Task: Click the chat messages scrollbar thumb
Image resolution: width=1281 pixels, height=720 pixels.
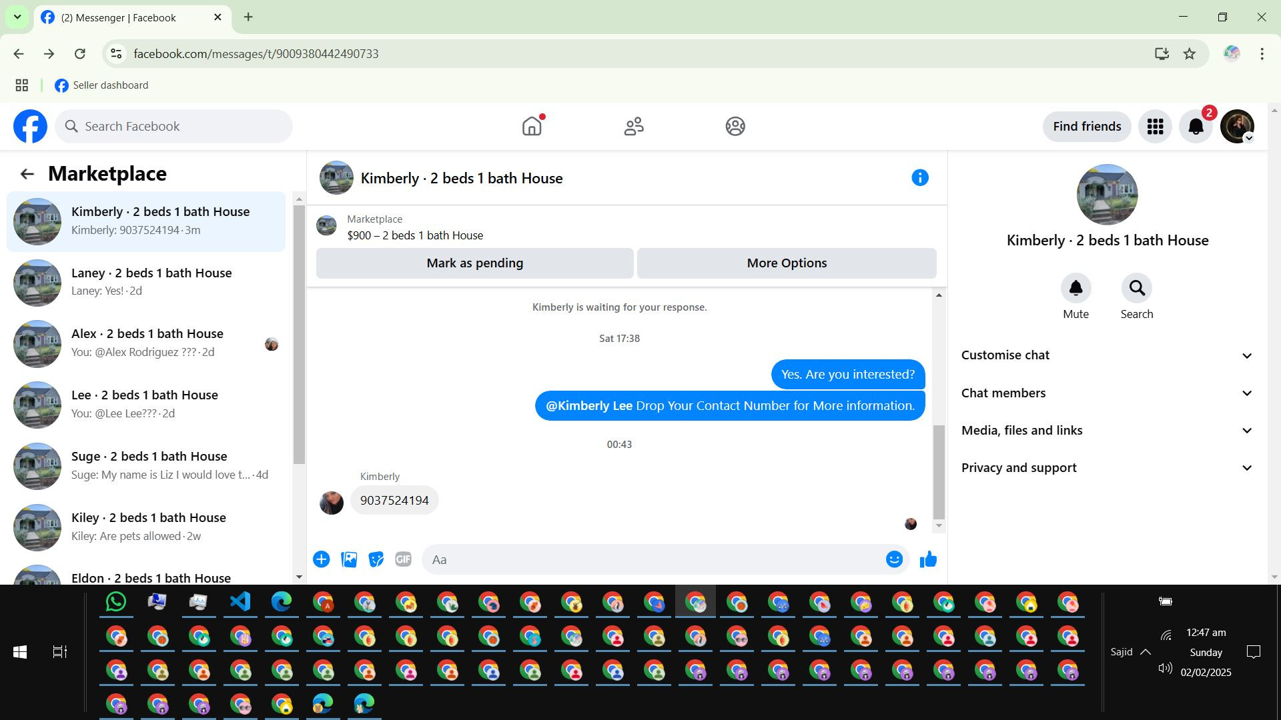Action: coord(939,472)
